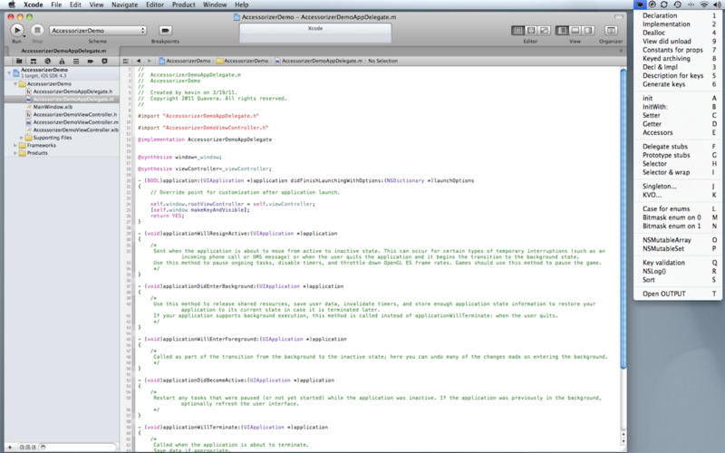Click the editor vertical scrollbar thumb

pyautogui.click(x=623, y=218)
